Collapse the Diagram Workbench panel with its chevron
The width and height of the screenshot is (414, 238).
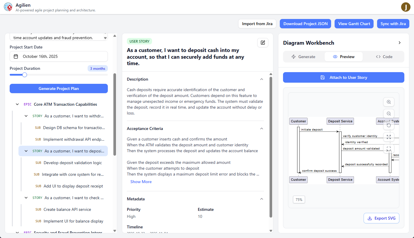pos(400,42)
